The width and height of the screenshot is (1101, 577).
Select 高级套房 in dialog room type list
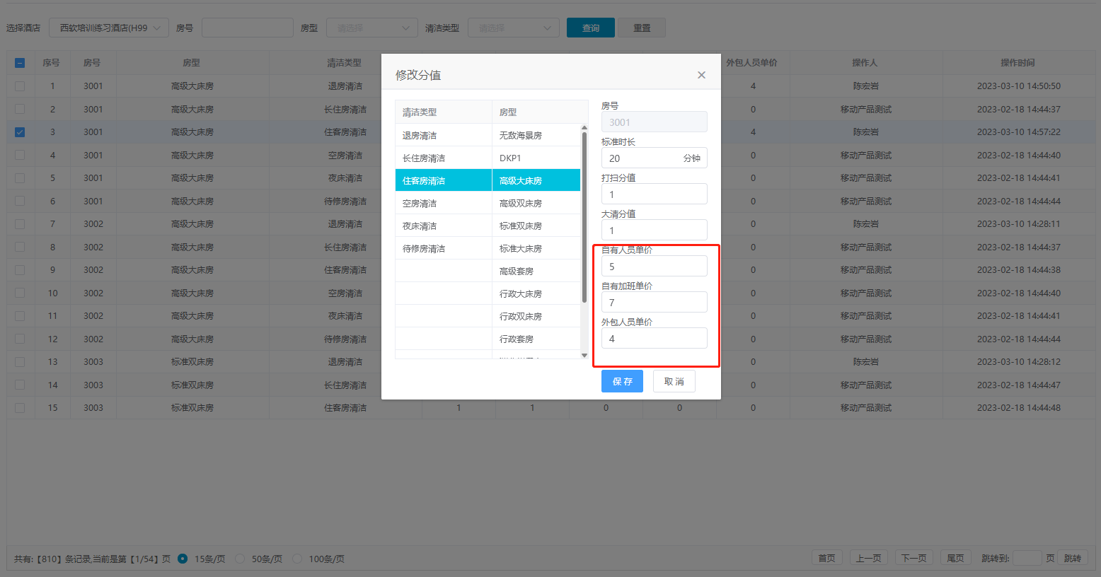tap(536, 271)
